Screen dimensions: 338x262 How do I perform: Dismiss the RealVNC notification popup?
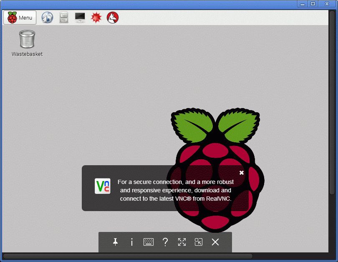coord(242,172)
